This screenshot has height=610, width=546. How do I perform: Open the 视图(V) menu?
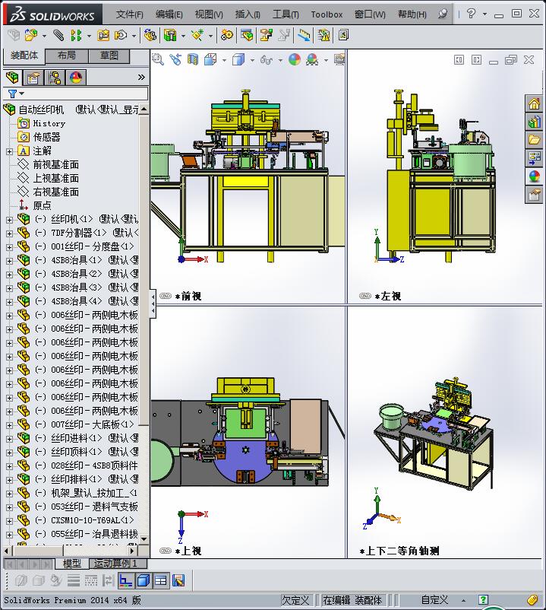click(209, 14)
